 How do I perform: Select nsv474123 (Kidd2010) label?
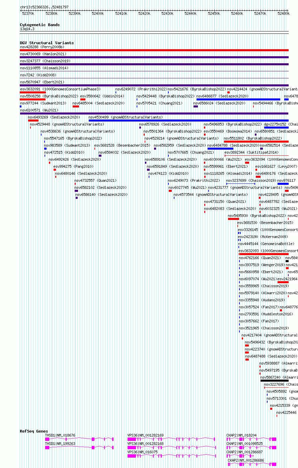pos(169,173)
